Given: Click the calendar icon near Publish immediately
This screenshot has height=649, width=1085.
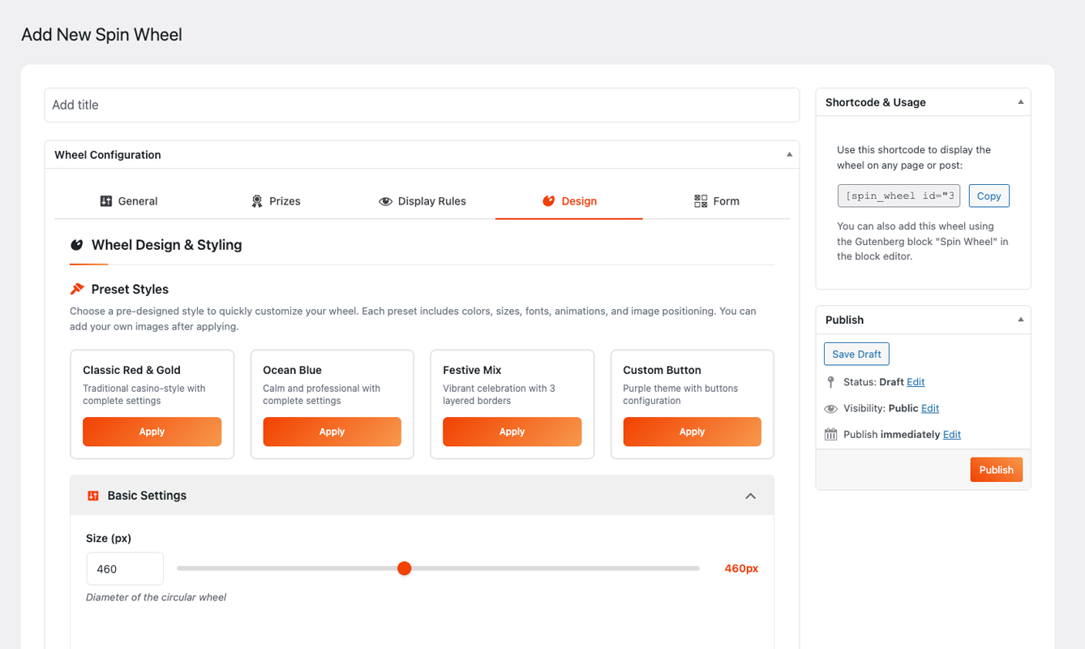Looking at the screenshot, I should (x=830, y=434).
